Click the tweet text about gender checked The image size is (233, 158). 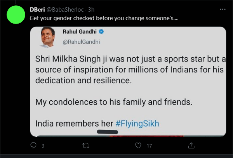coord(104,18)
